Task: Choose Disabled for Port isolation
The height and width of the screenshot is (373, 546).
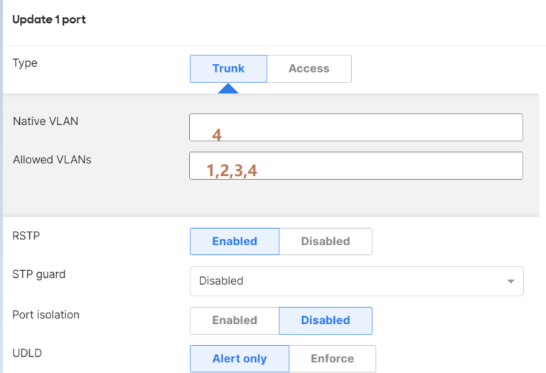Action: point(326,320)
